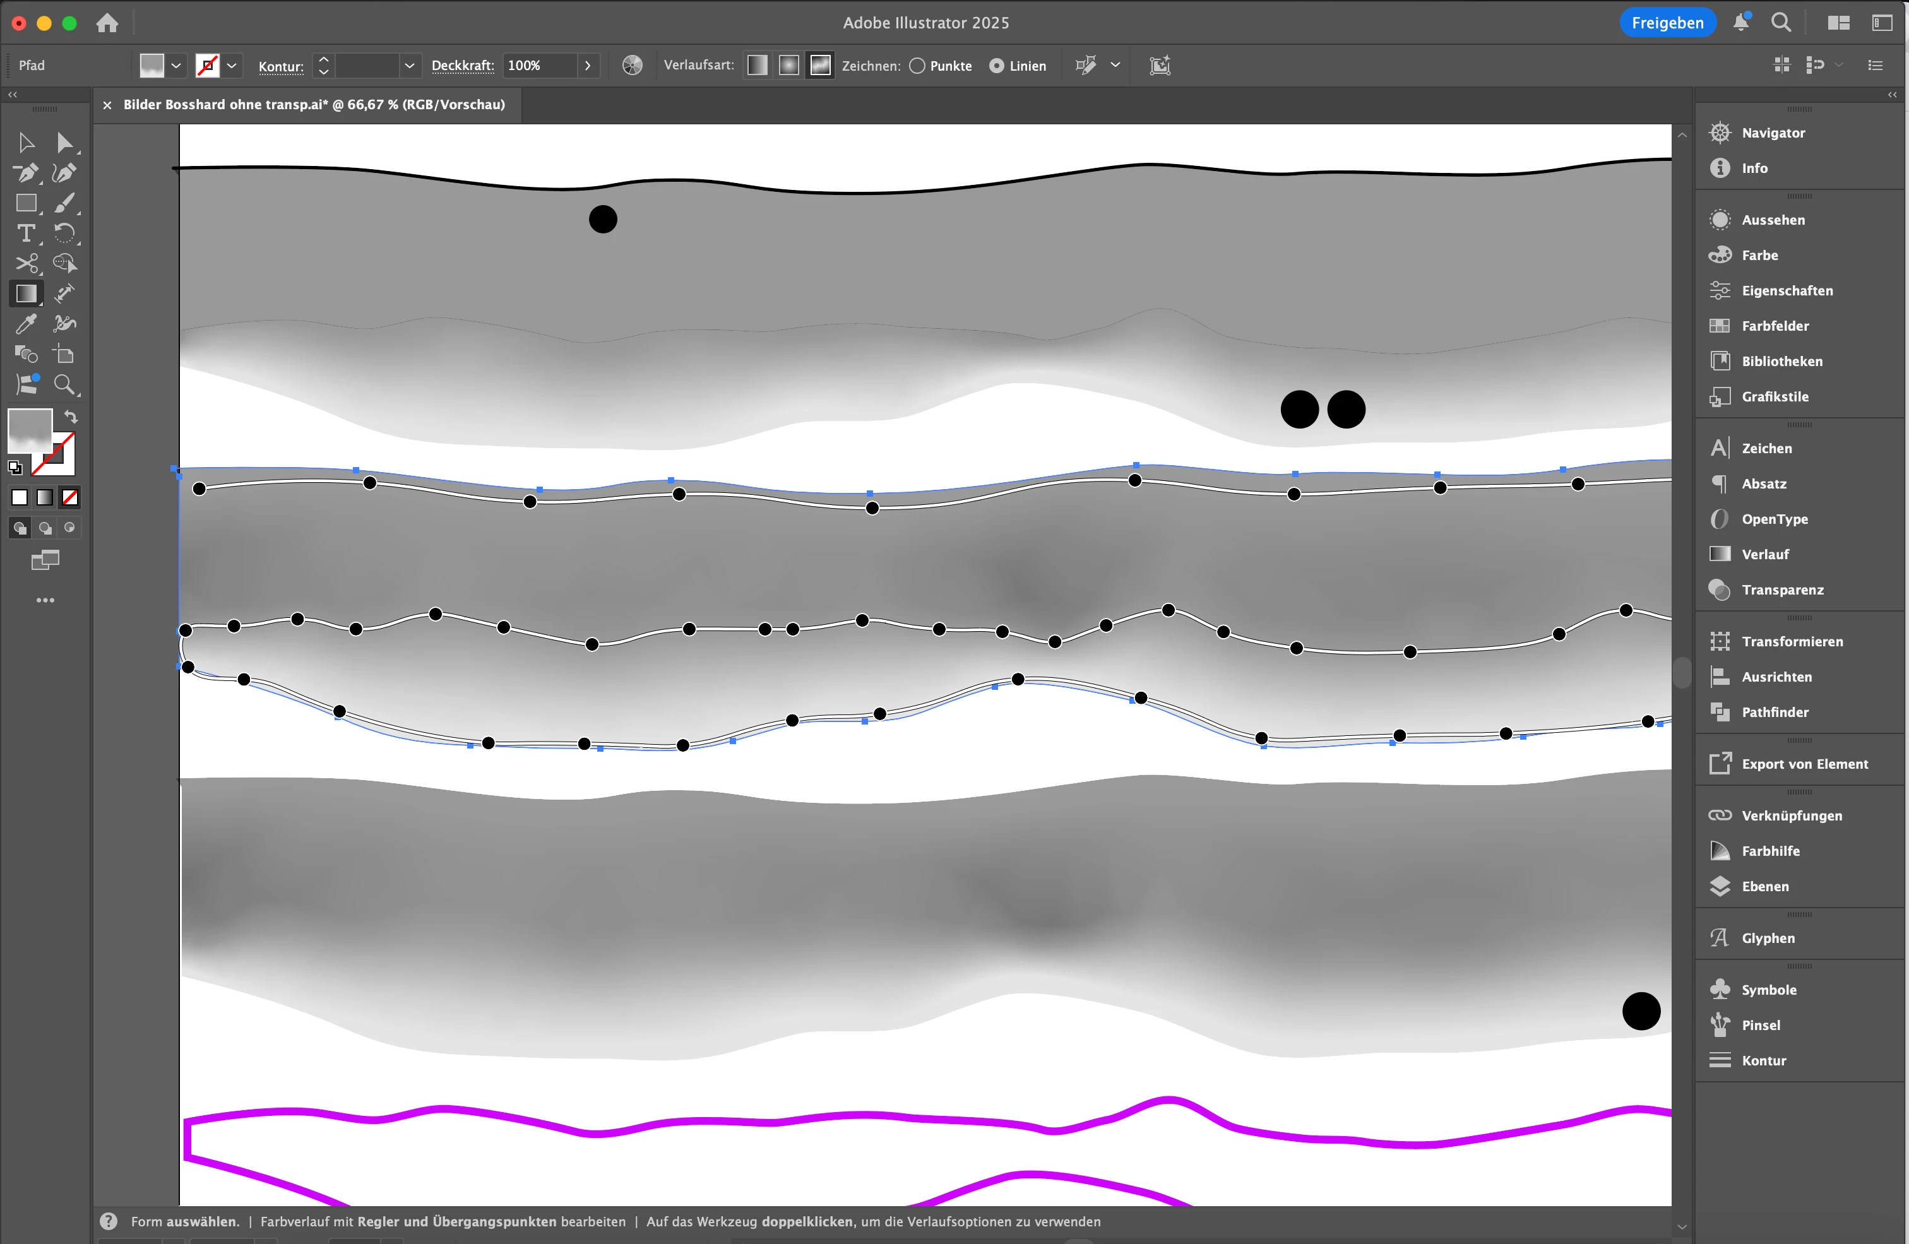Screen dimensions: 1909x1244
Task: Open the fill color dropdown arrow
Action: [177, 66]
